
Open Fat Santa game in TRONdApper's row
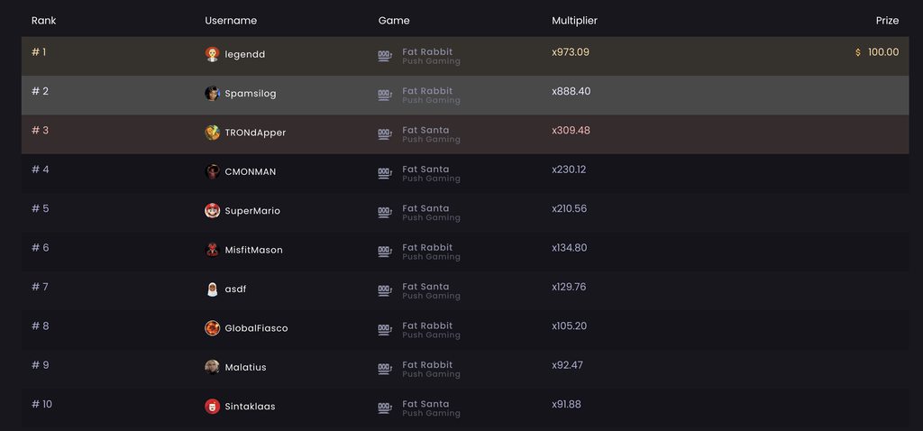coord(425,130)
